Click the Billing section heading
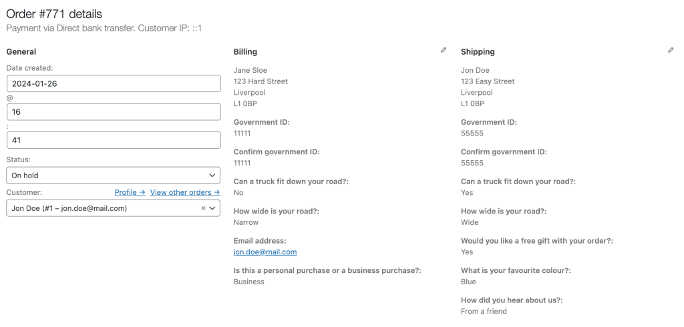The height and width of the screenshot is (327, 684). click(245, 52)
